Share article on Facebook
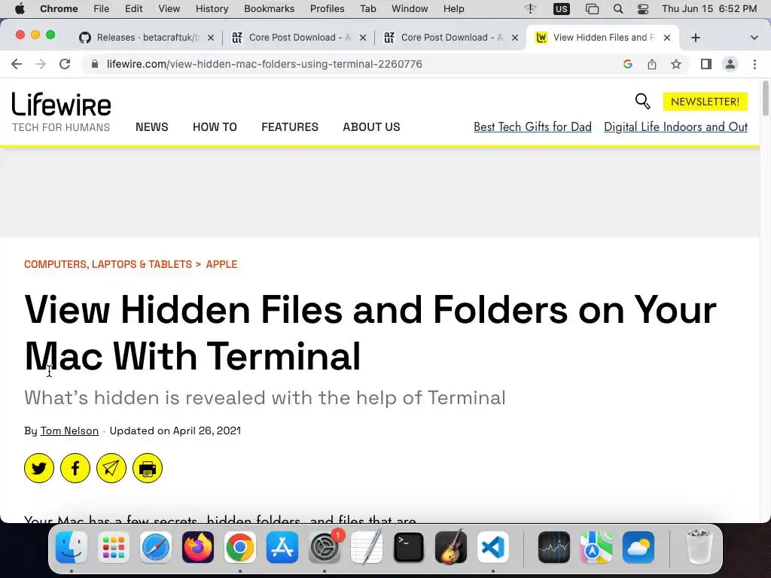Viewport: 771px width, 578px height. tap(75, 468)
